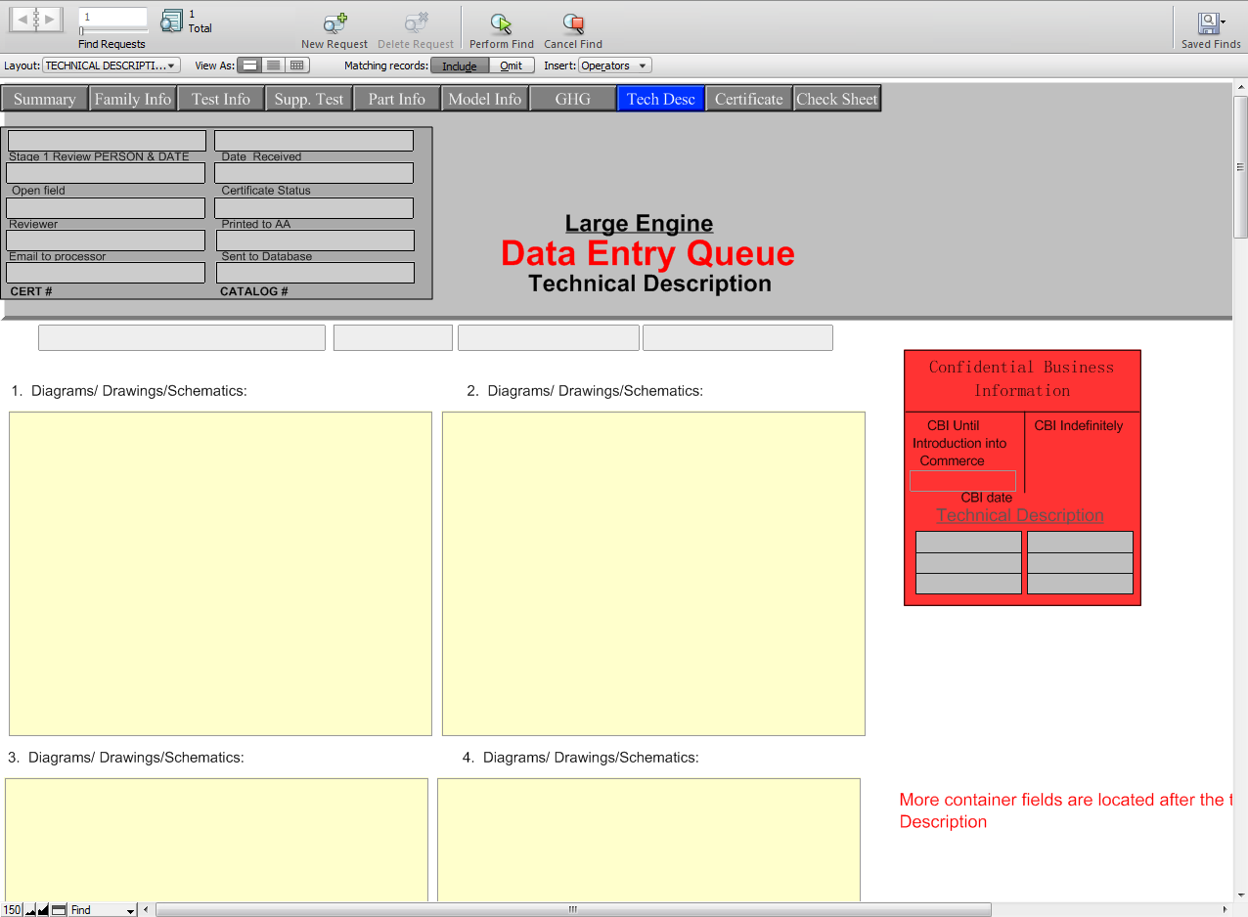
Task: Click the CBI date field
Action: pyautogui.click(x=963, y=481)
